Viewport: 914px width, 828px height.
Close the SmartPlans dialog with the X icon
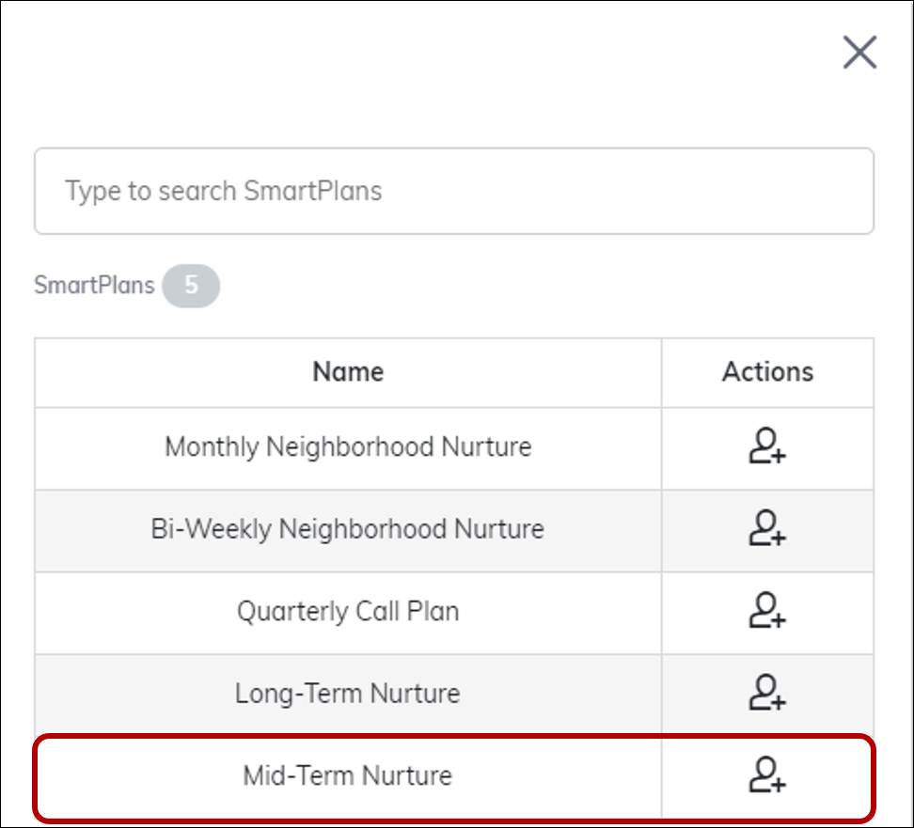pos(859,53)
